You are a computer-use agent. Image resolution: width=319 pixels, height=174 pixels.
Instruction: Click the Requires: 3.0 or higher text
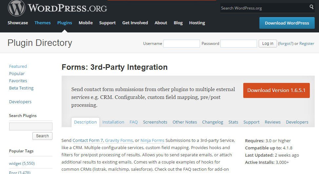pyautogui.click(x=268, y=141)
